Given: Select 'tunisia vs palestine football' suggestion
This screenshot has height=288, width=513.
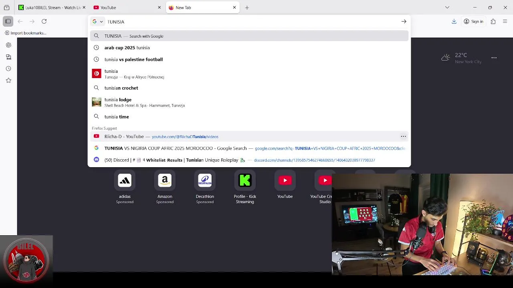Looking at the screenshot, I should coord(249,59).
